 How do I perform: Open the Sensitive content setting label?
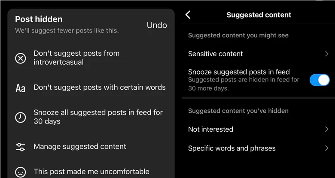click(215, 54)
